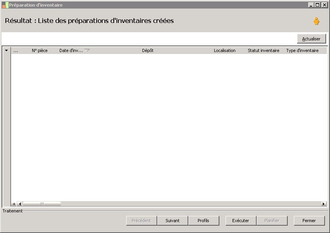Close the window via title bar X
330x233 pixels.
324,5
